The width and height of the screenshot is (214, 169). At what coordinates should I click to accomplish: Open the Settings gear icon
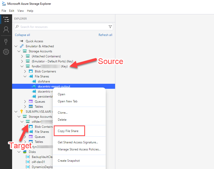tap(6, 52)
